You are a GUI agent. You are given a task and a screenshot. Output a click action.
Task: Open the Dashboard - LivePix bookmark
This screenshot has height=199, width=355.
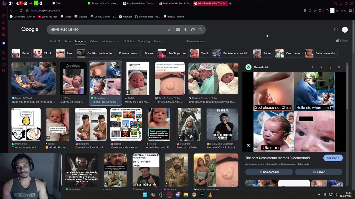[x=22, y=17]
